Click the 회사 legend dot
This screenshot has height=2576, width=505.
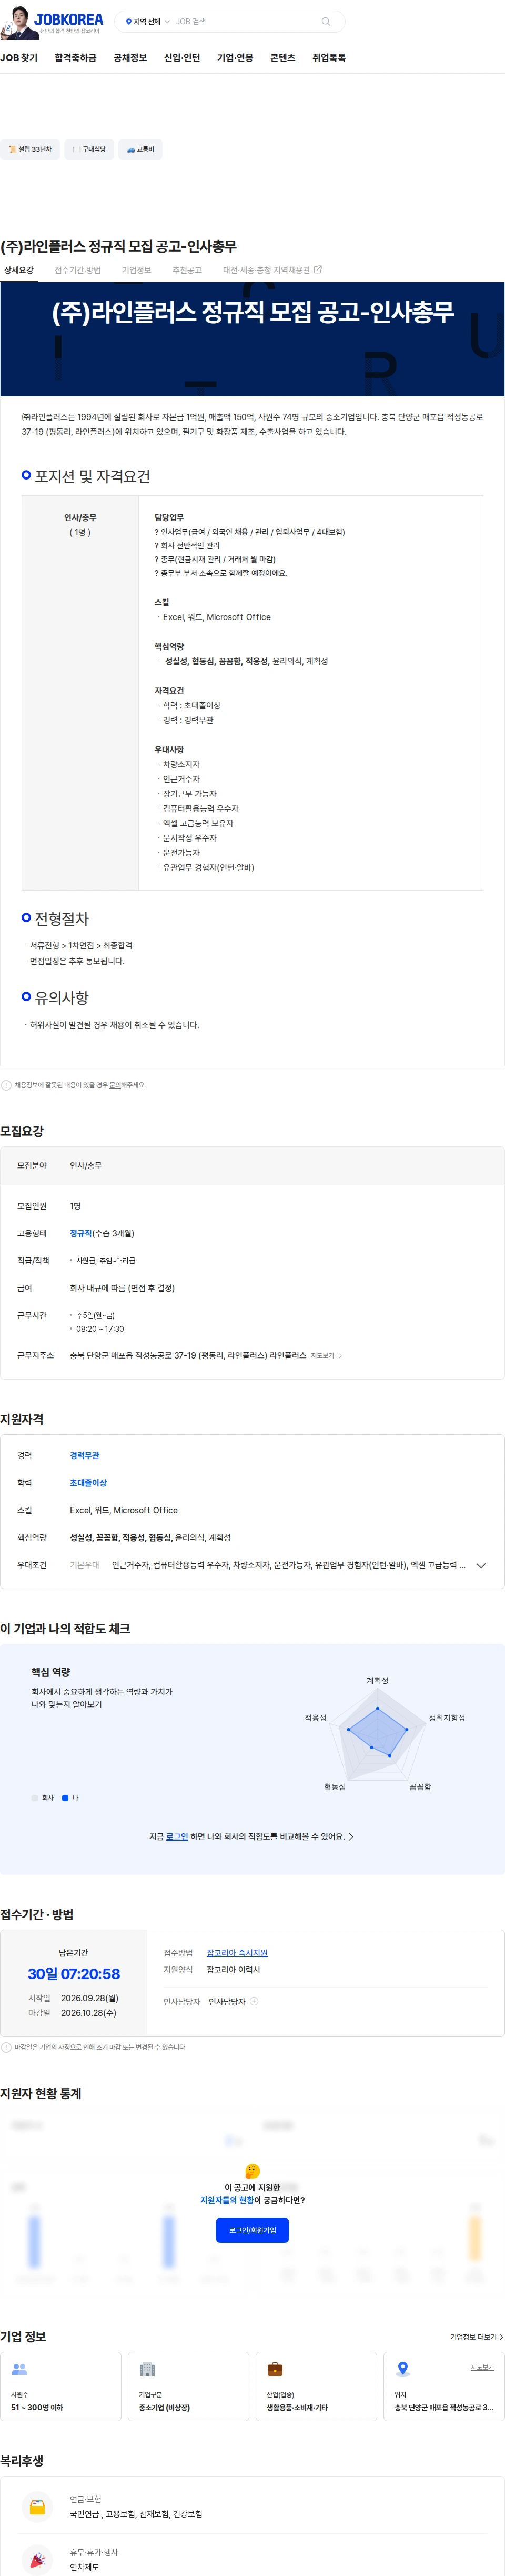tap(35, 1798)
